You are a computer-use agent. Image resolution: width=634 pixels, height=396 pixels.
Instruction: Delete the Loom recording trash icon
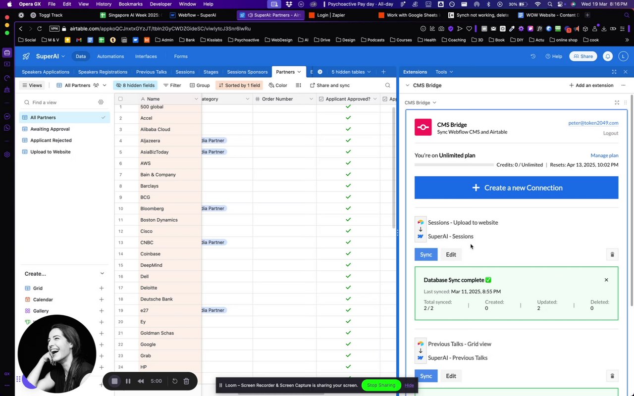(186, 381)
